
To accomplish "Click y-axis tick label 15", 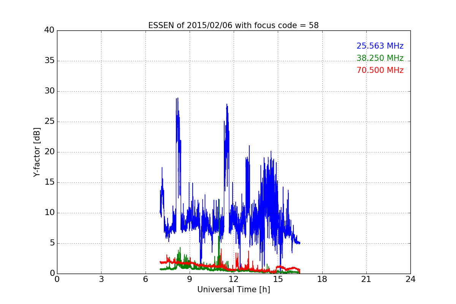I will (x=49, y=182).
